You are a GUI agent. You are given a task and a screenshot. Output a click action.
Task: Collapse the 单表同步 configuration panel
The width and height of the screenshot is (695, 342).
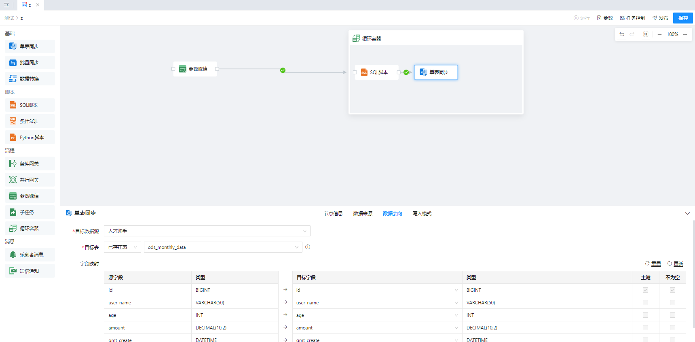pos(687,213)
